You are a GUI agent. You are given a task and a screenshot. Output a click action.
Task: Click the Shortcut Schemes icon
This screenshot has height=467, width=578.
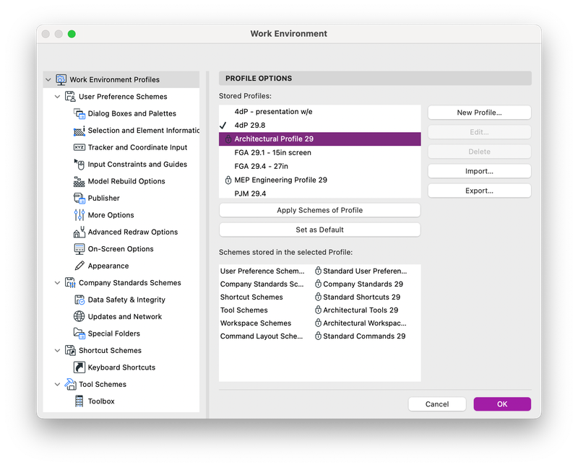70,350
